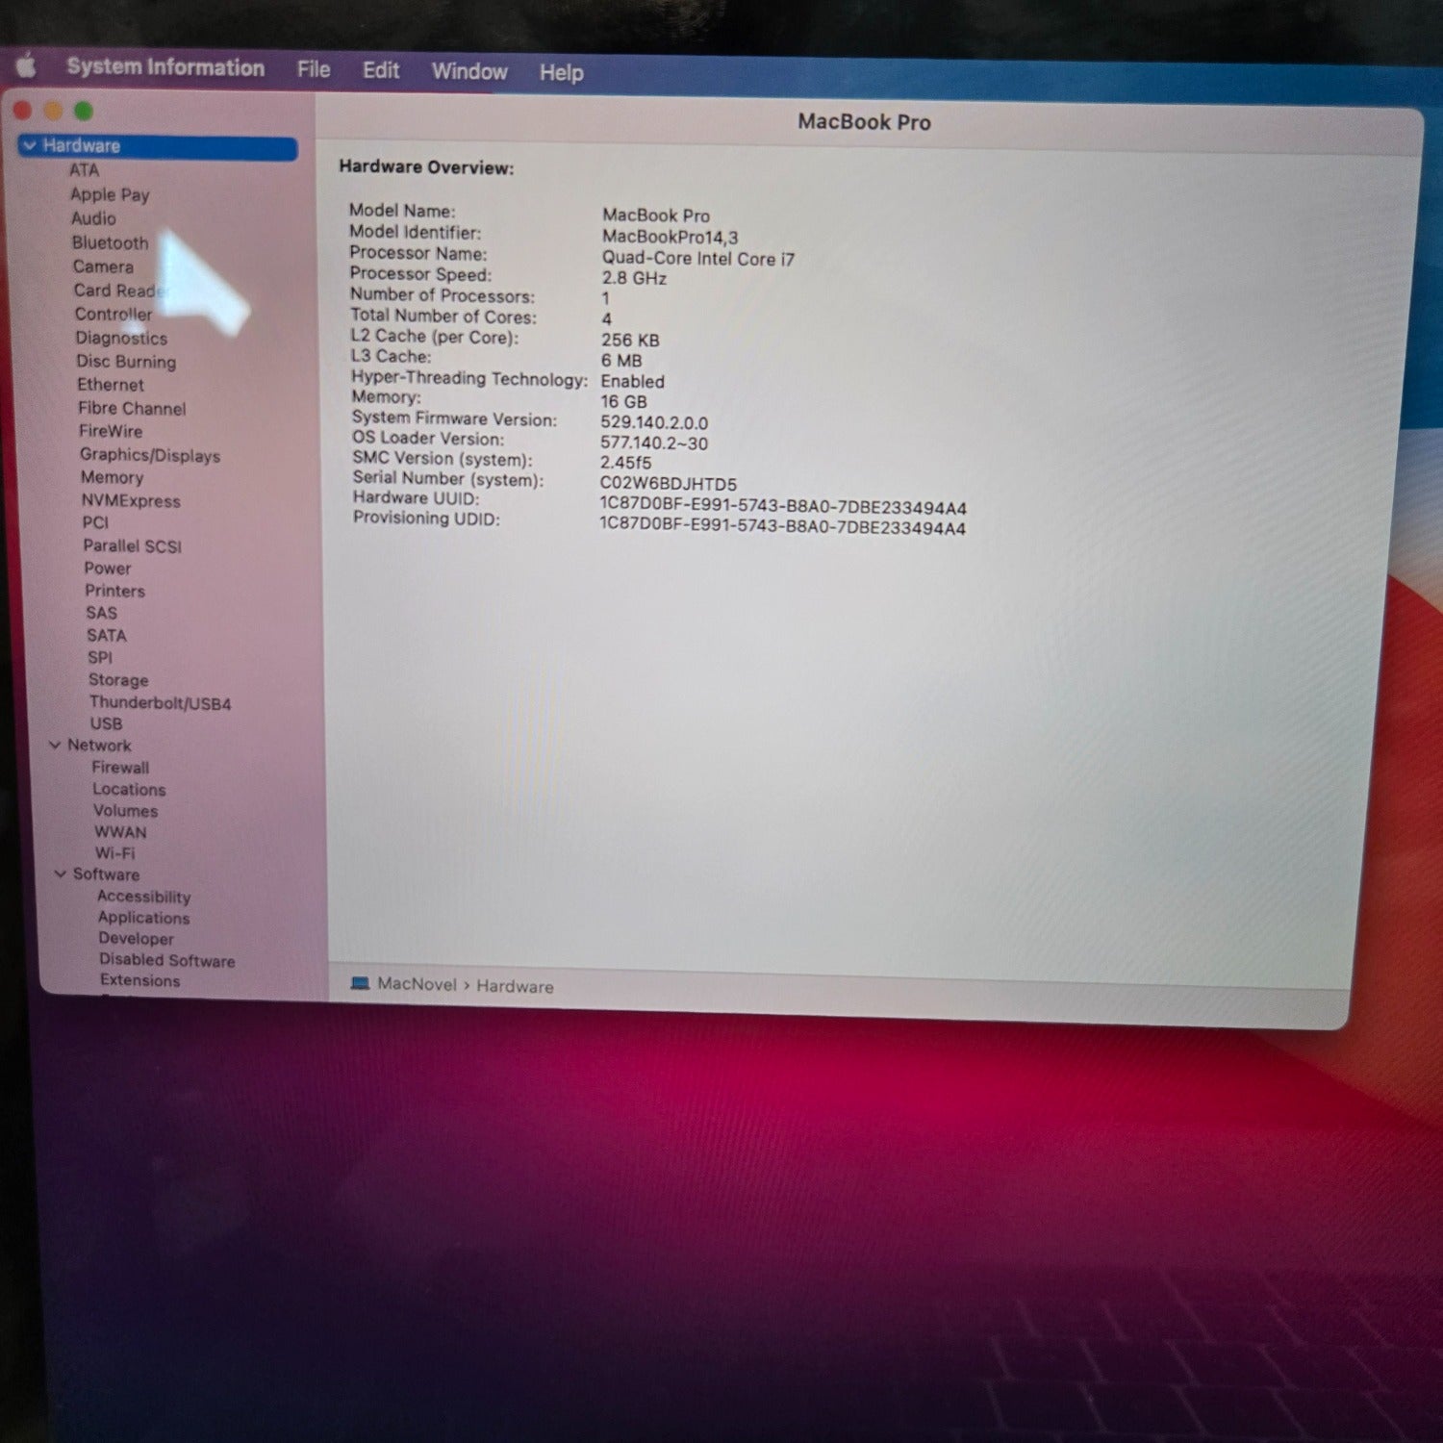
Task: Select Apple Pay in the sidebar
Action: 110,194
